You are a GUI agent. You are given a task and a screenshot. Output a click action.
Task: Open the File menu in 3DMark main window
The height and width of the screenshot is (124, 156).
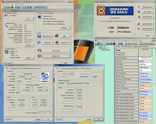point(4,4)
